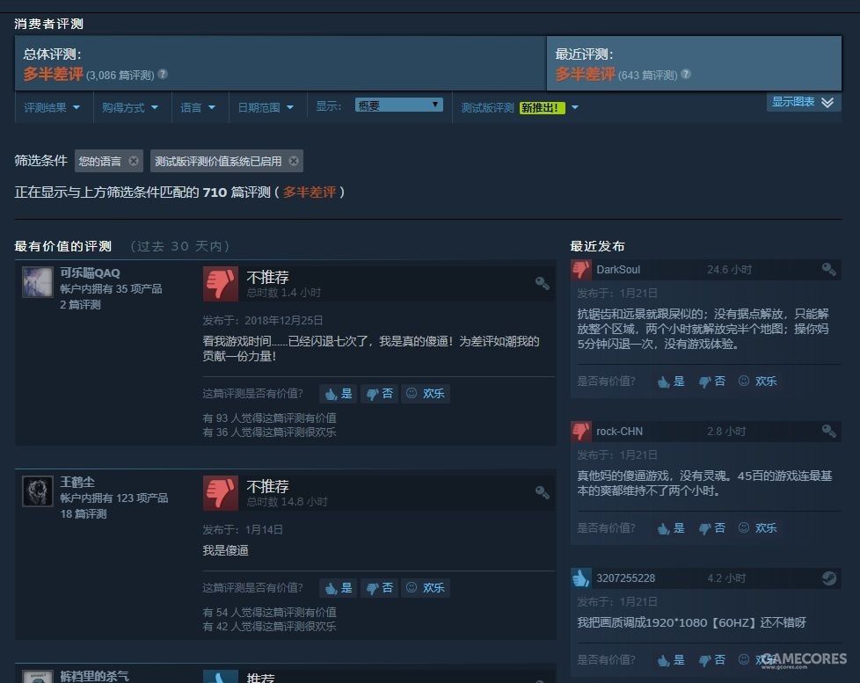The width and height of the screenshot is (860, 683).
Task: Mark 王鹤尘's review as 欢乐
Action: click(426, 588)
